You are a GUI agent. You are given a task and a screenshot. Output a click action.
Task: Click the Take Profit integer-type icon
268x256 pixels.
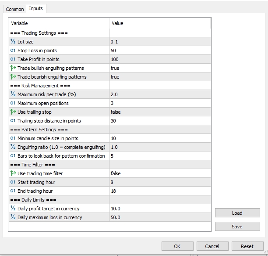tap(13, 59)
